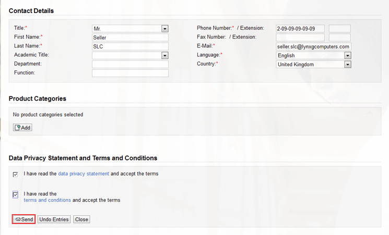This screenshot has width=389, height=235.
Task: Click the Last Name input field
Action: pos(130,46)
